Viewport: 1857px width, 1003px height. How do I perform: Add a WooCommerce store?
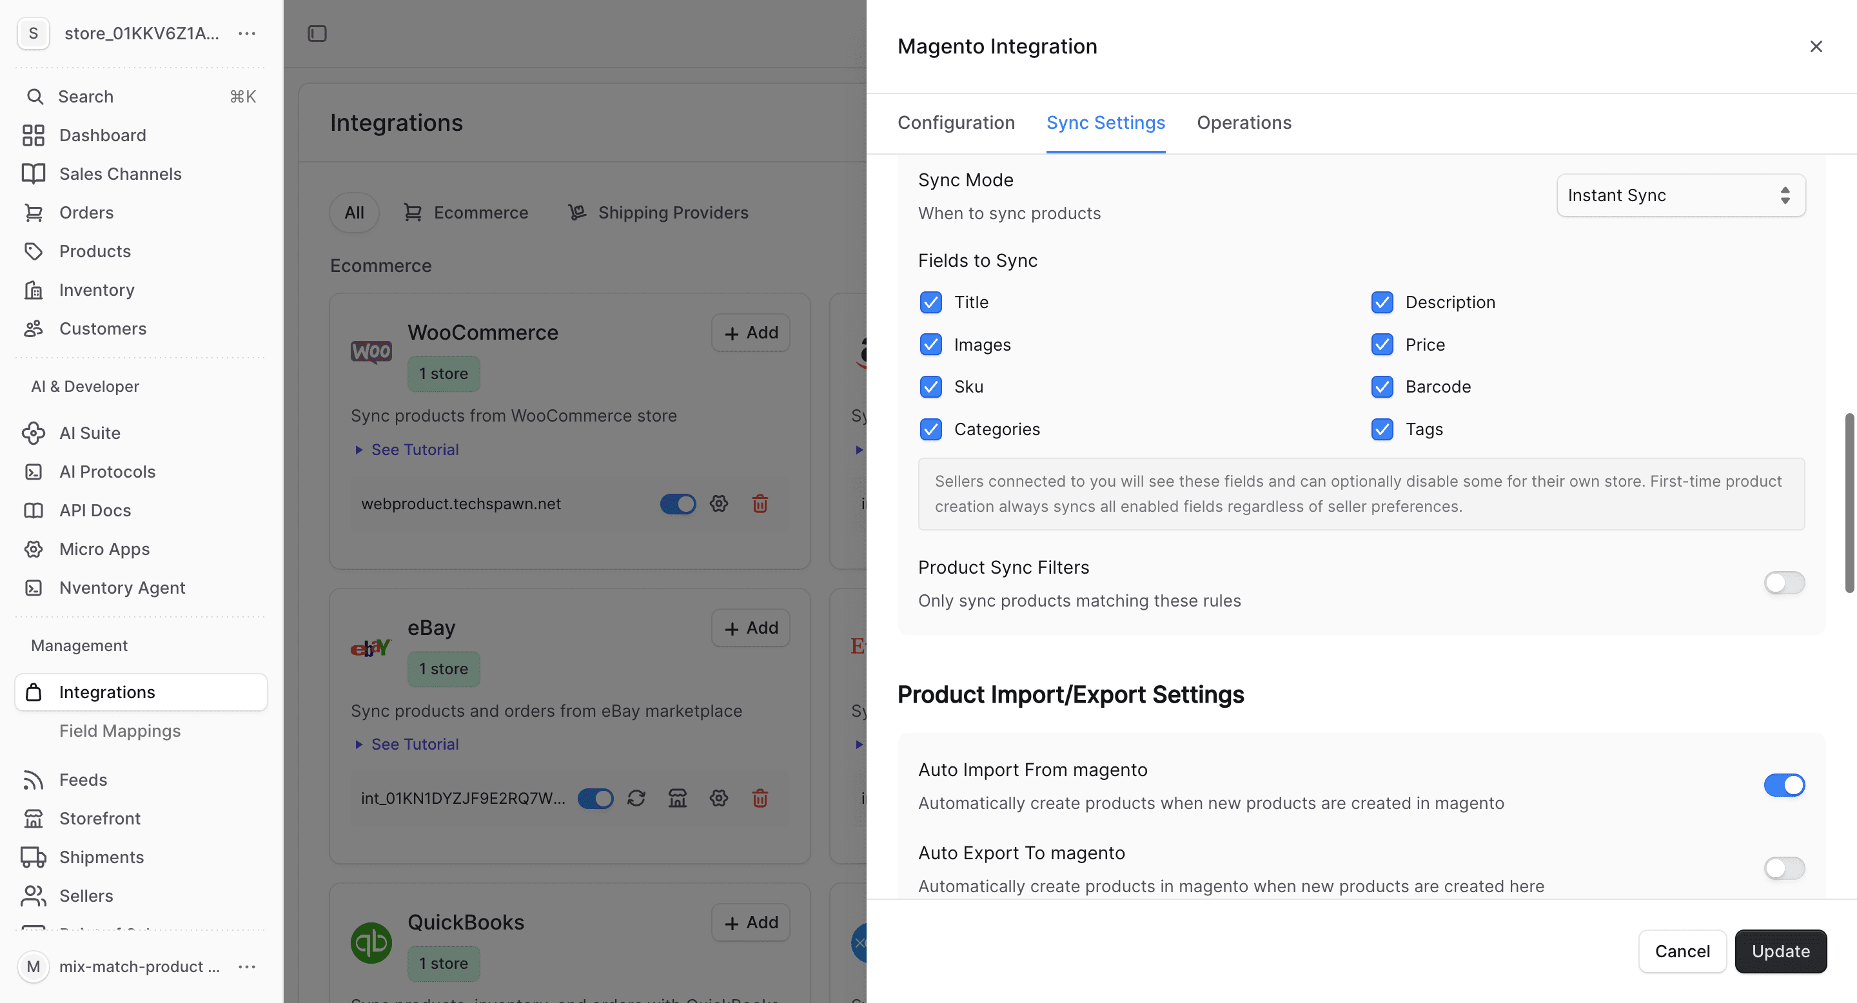[x=751, y=333]
